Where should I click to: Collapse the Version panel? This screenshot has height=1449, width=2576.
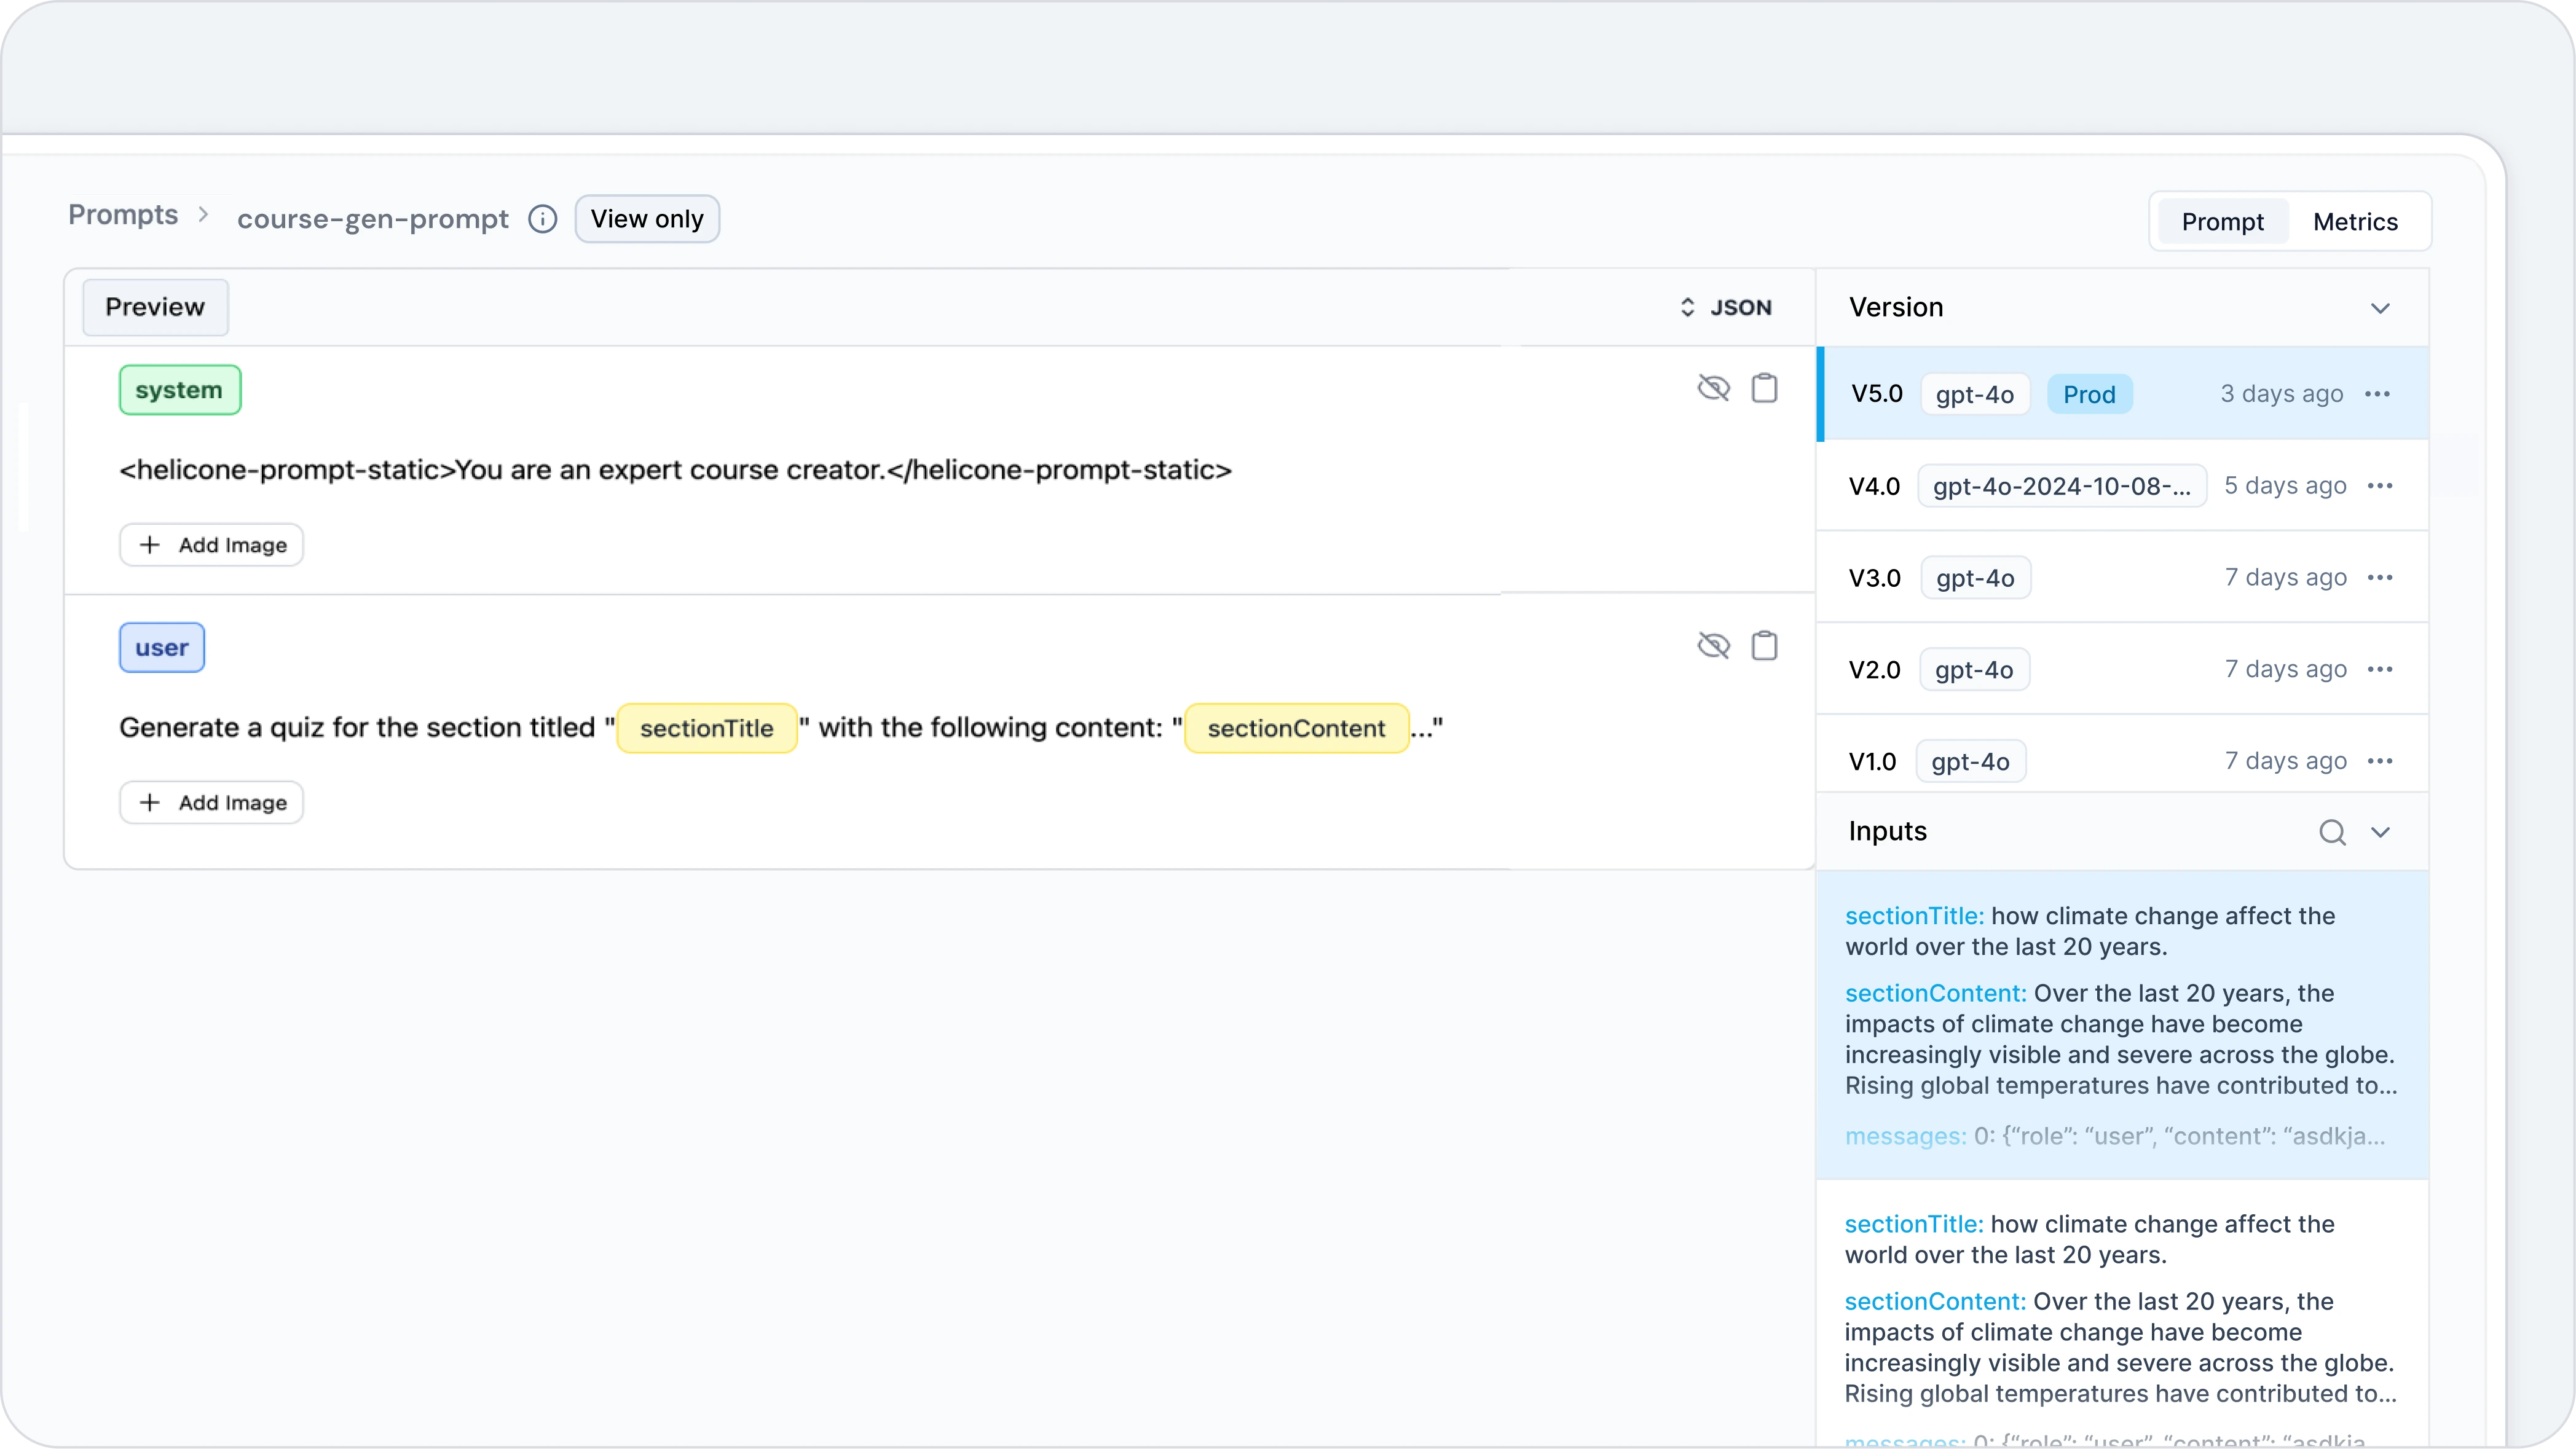click(2381, 307)
